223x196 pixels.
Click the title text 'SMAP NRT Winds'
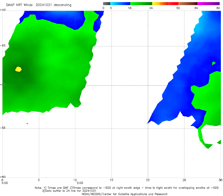(x=19, y=5)
